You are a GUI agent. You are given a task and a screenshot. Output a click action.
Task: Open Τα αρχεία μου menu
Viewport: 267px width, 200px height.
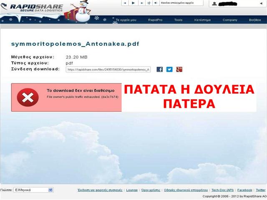point(126,20)
